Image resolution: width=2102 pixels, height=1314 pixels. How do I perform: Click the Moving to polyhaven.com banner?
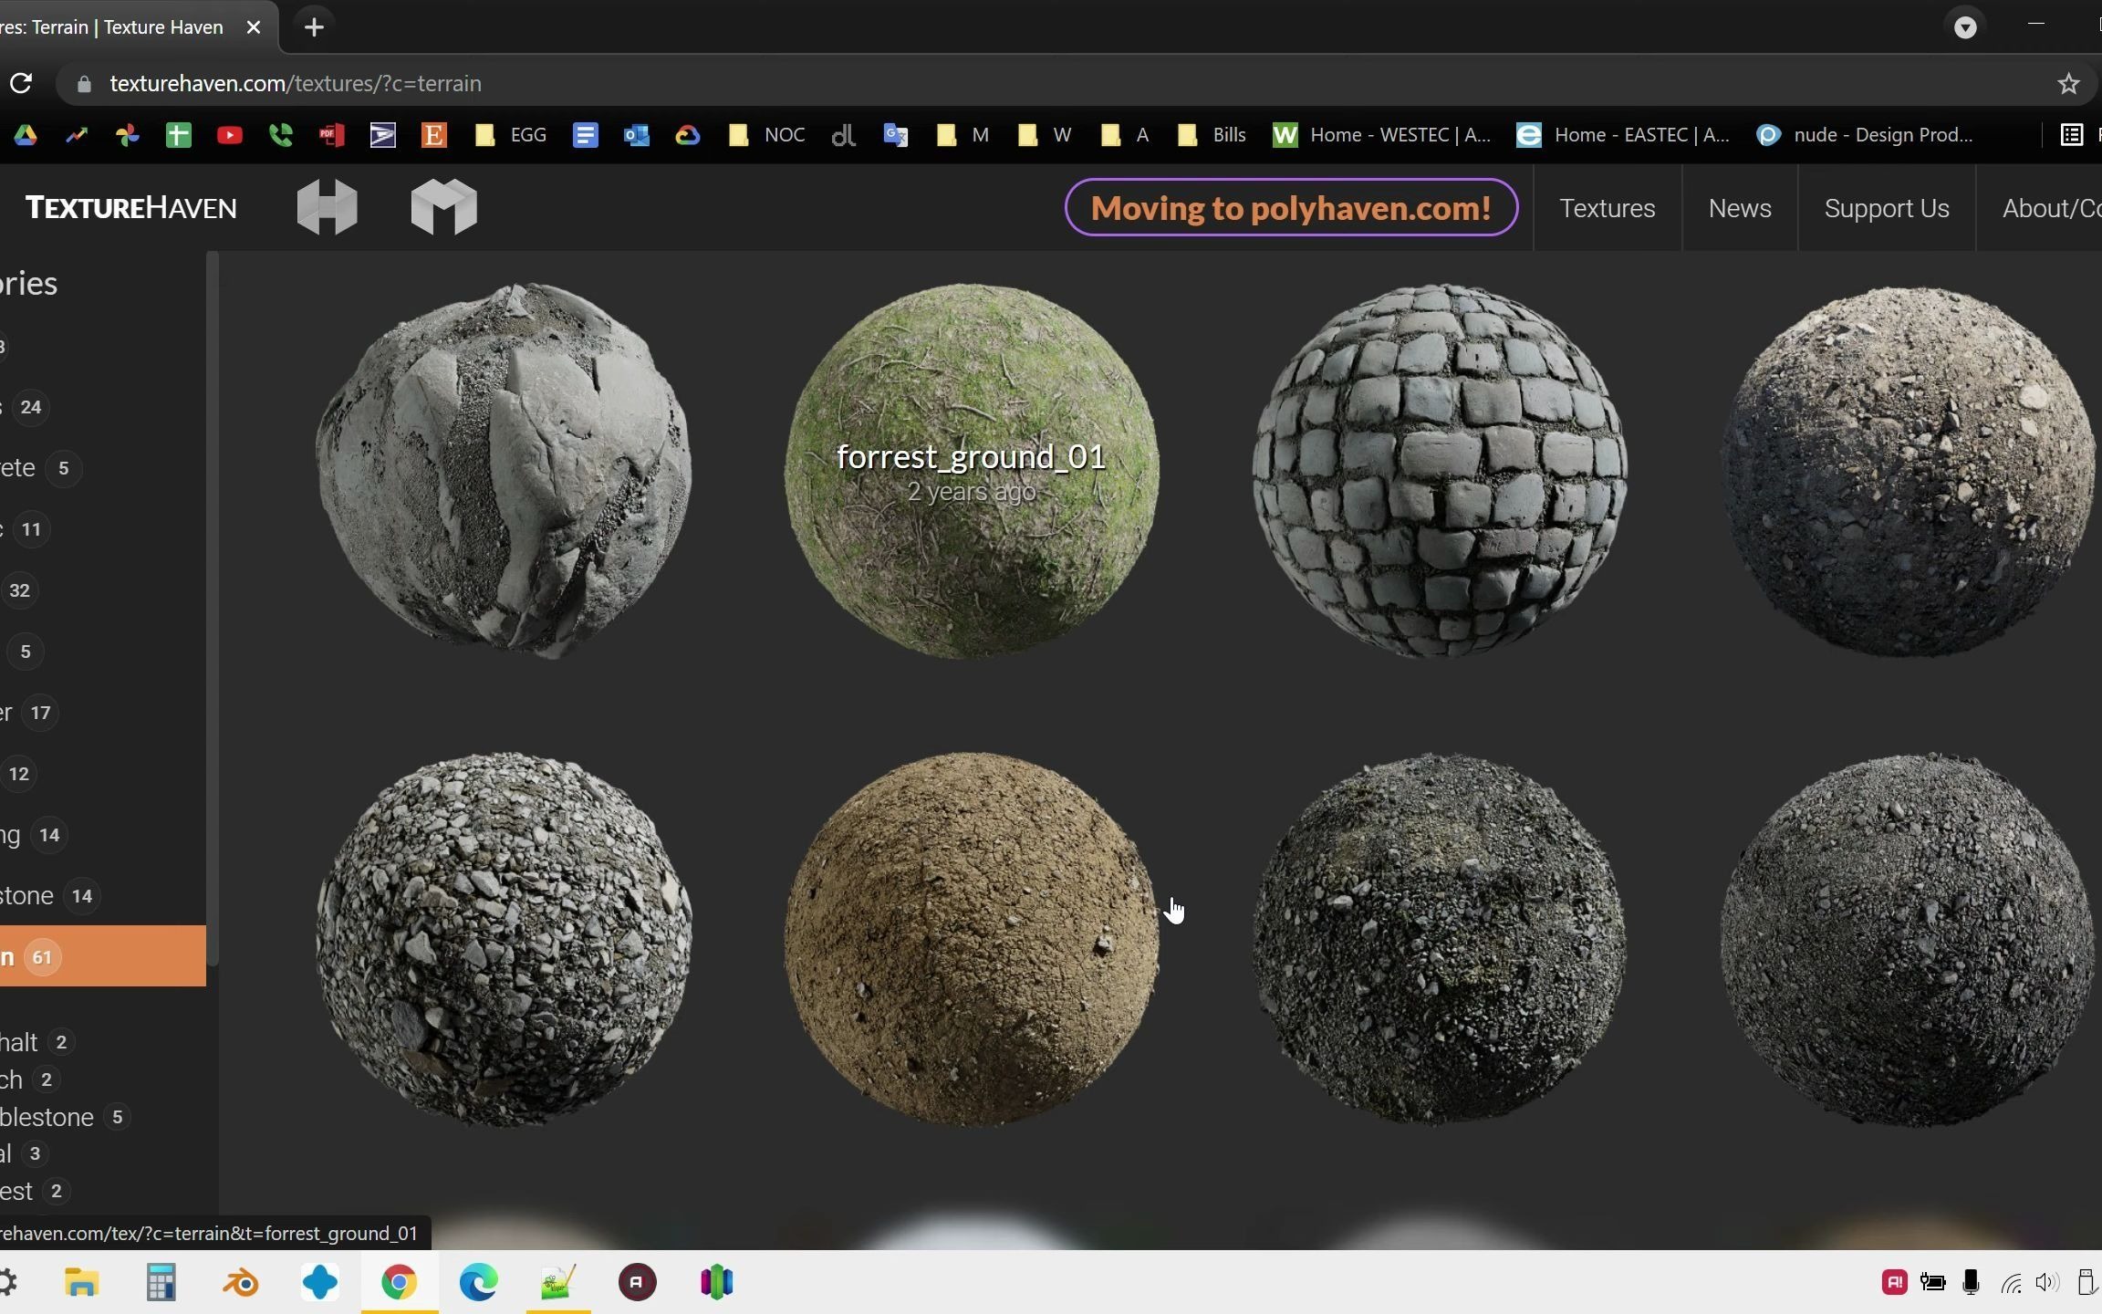1290,208
